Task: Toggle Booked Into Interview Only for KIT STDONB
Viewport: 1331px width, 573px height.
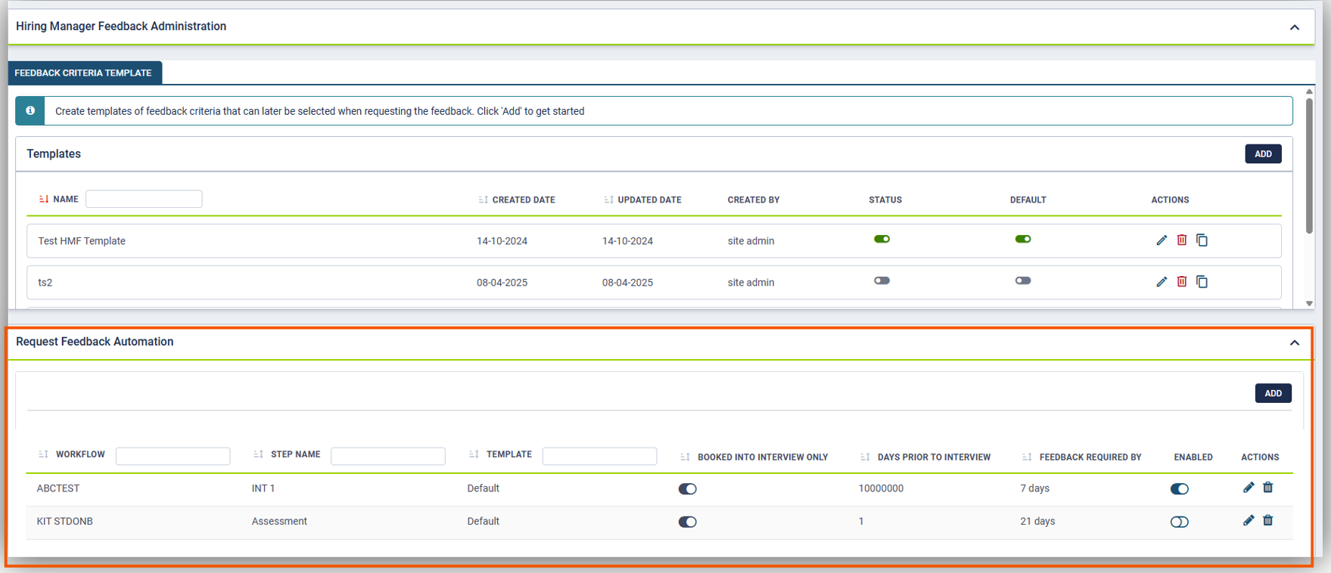Action: [x=688, y=522]
